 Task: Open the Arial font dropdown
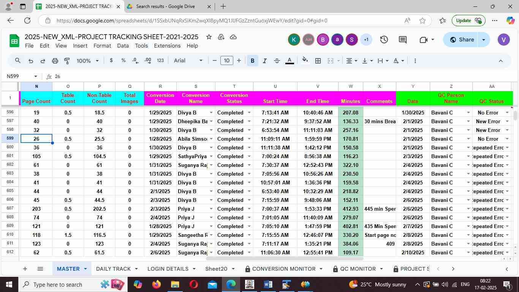pos(188,61)
